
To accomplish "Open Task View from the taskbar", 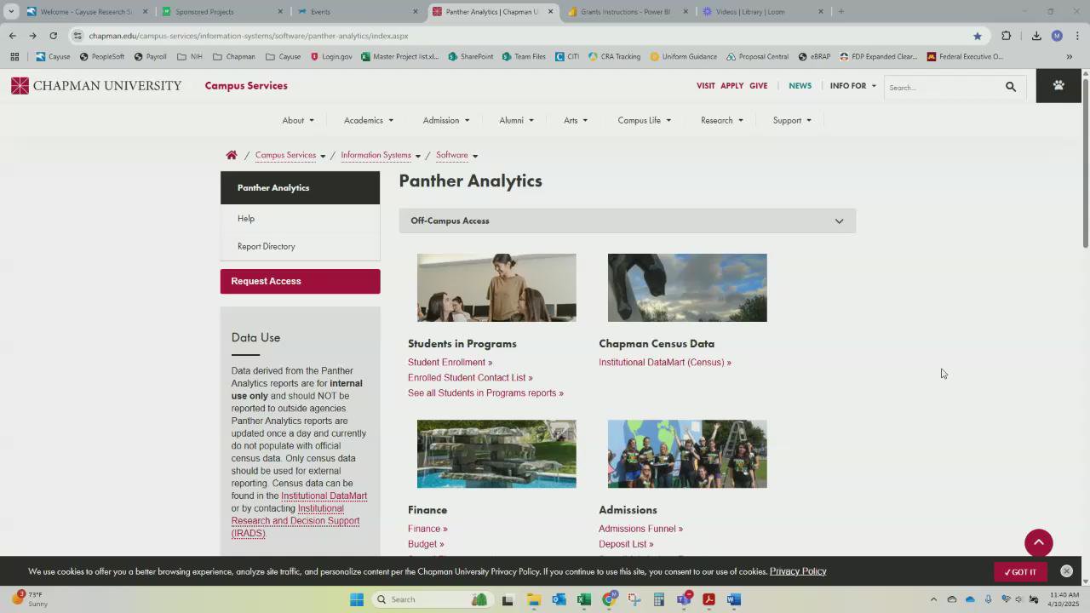I will 508,599.
